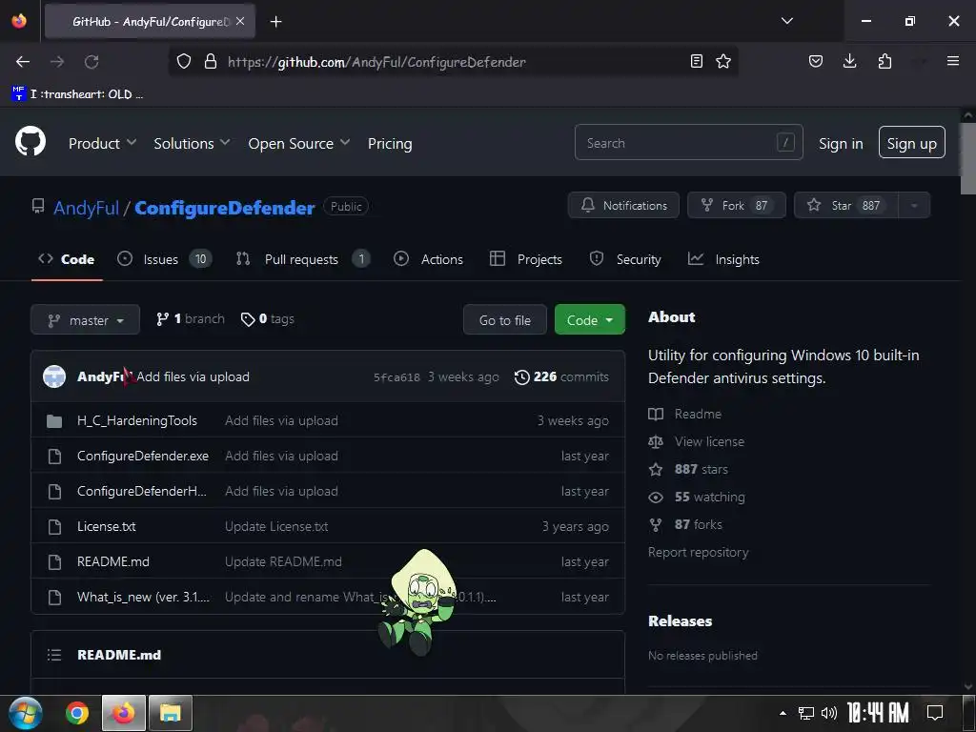Show hidden tray icons arrow

click(783, 713)
